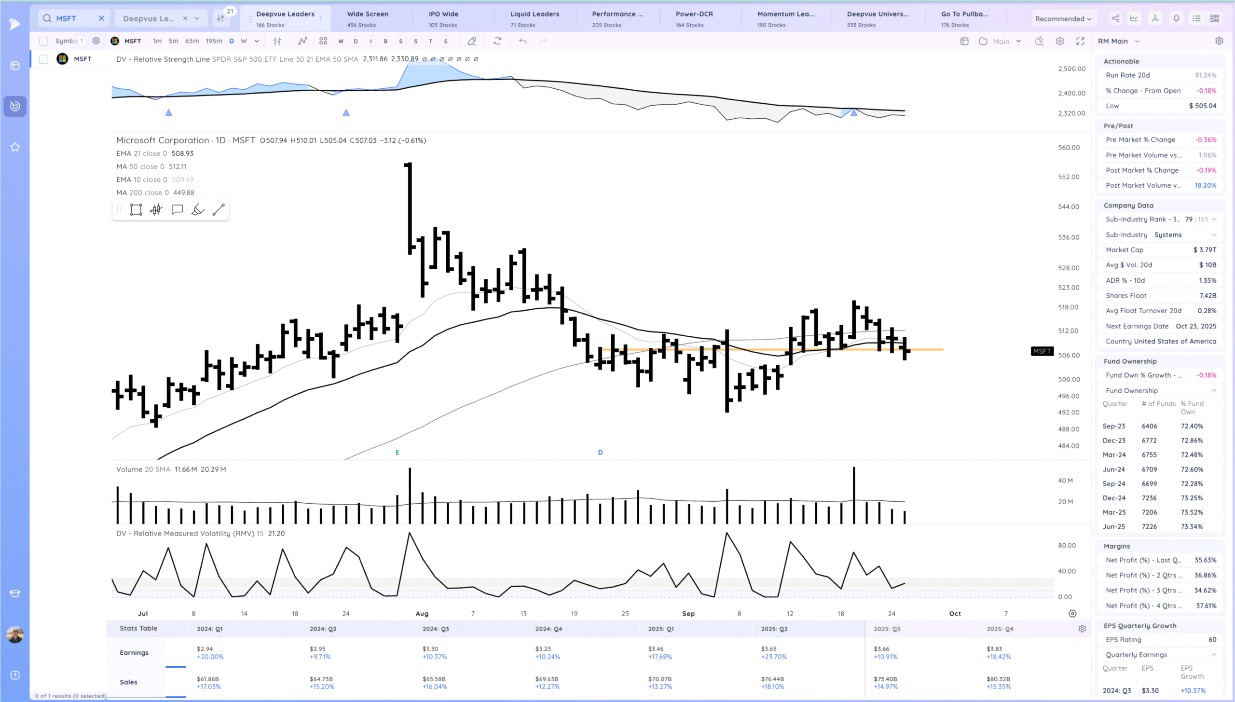Click the MSFT symbol search field
The image size is (1235, 702).
pos(73,18)
